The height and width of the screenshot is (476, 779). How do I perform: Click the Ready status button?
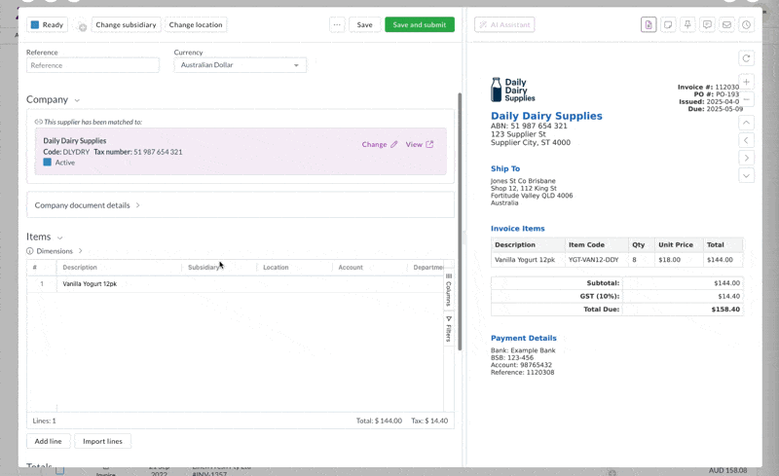(47, 25)
